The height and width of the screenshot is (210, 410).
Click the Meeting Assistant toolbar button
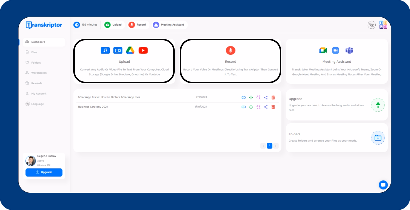point(169,25)
